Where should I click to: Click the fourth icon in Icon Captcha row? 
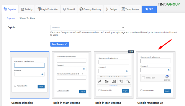(121, 81)
